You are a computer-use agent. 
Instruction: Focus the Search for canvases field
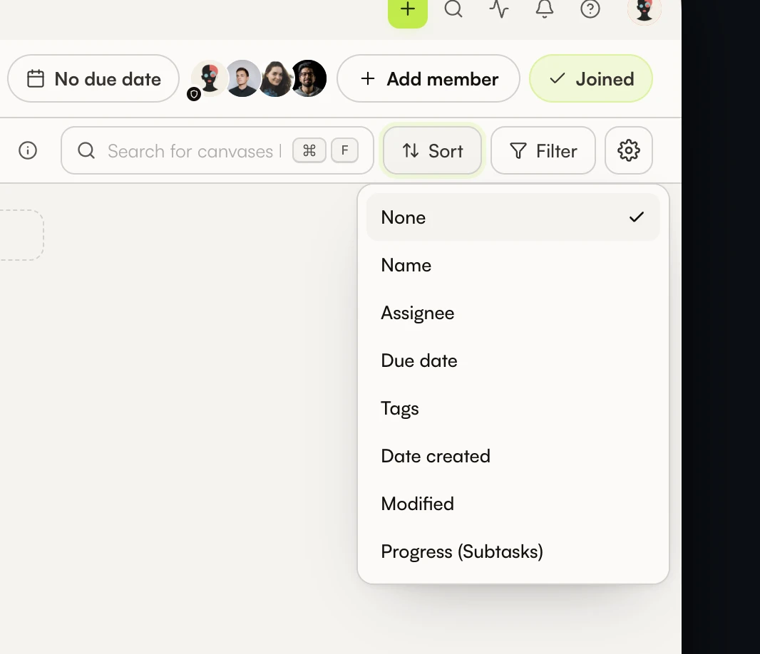click(217, 150)
